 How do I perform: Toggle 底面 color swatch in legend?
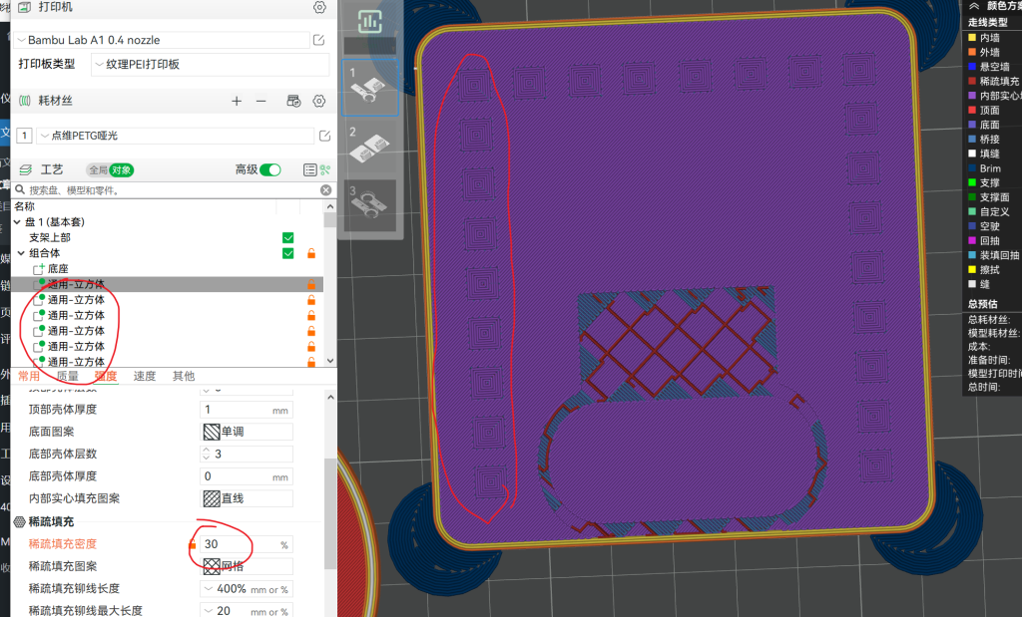[x=972, y=125]
